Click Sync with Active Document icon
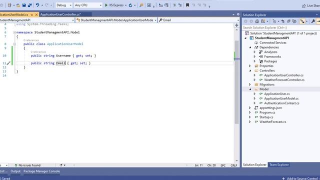 pos(283,21)
